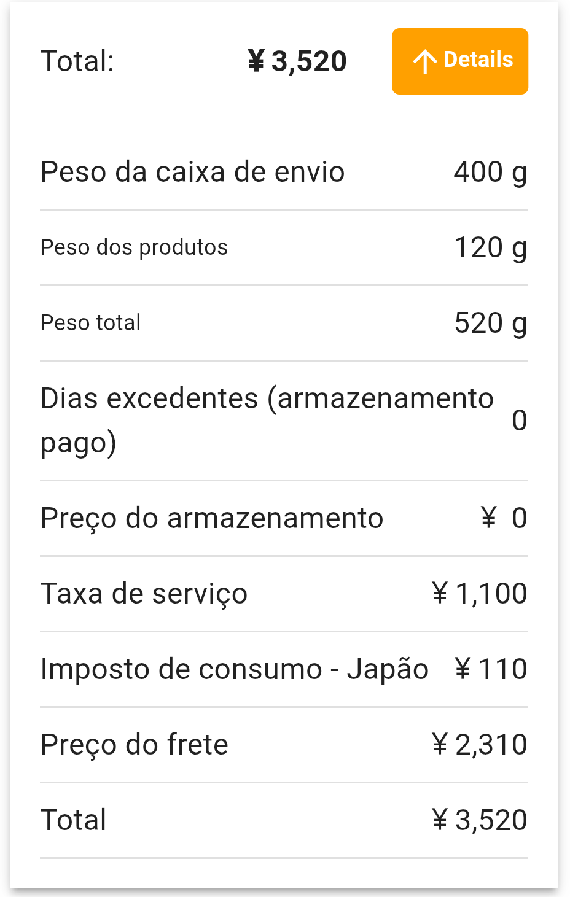The height and width of the screenshot is (897, 570).
Task: Select the "Preço do armazenamento" label
Action: coord(212,518)
